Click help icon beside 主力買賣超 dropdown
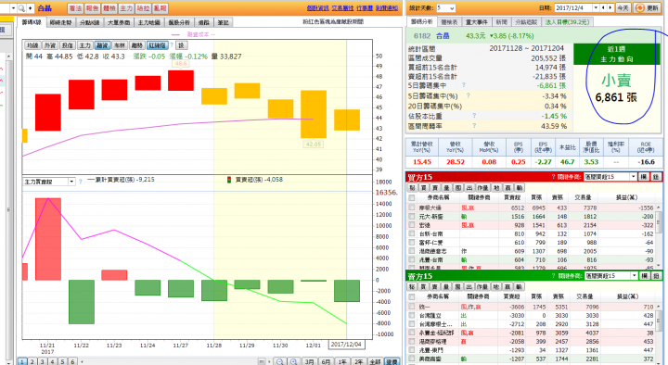Image resolution: width=668 pixels, height=365 pixels. pos(80,182)
